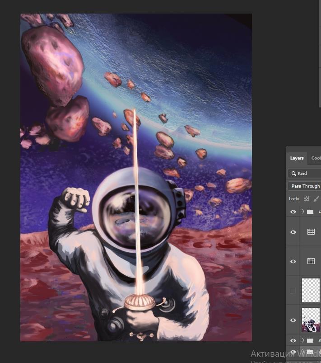
Task: Click the lock image pixels brush icon
Action: (x=316, y=198)
